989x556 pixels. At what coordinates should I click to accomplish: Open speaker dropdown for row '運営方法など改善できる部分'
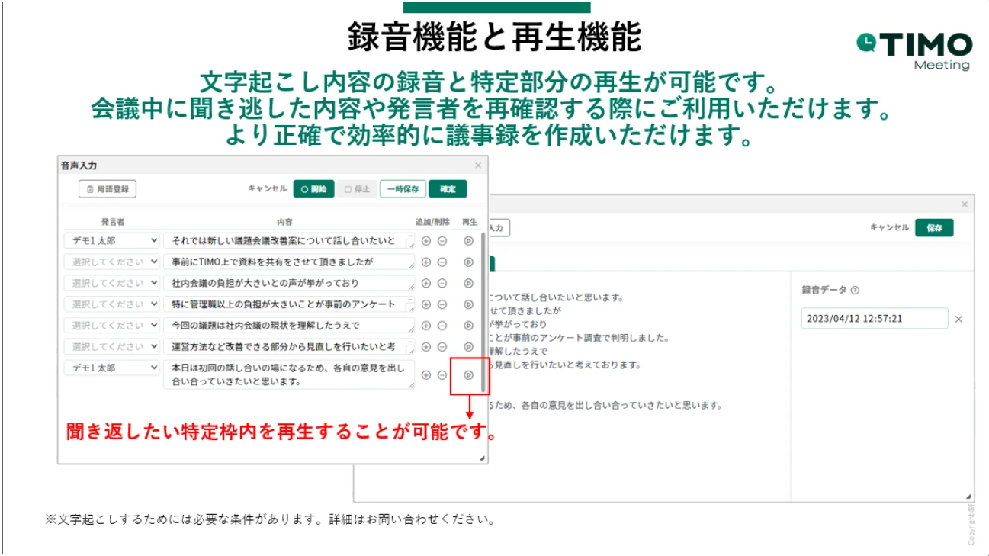(x=112, y=346)
